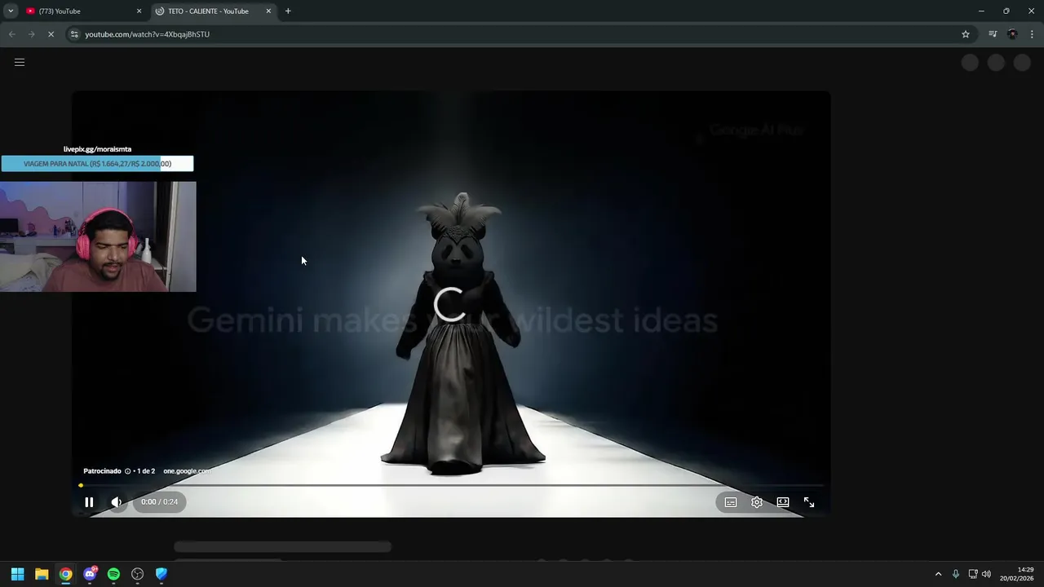
Task: Close the (773) YouTube tab
Action: point(139,11)
